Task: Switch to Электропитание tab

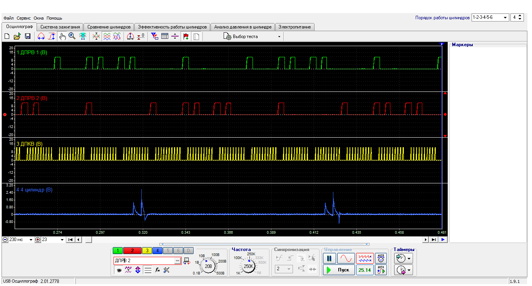Action: click(x=295, y=27)
